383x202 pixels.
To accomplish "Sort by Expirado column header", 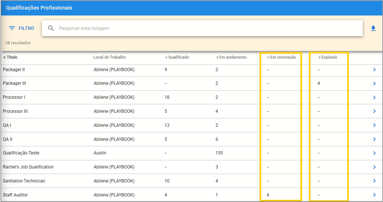I will click(x=329, y=58).
